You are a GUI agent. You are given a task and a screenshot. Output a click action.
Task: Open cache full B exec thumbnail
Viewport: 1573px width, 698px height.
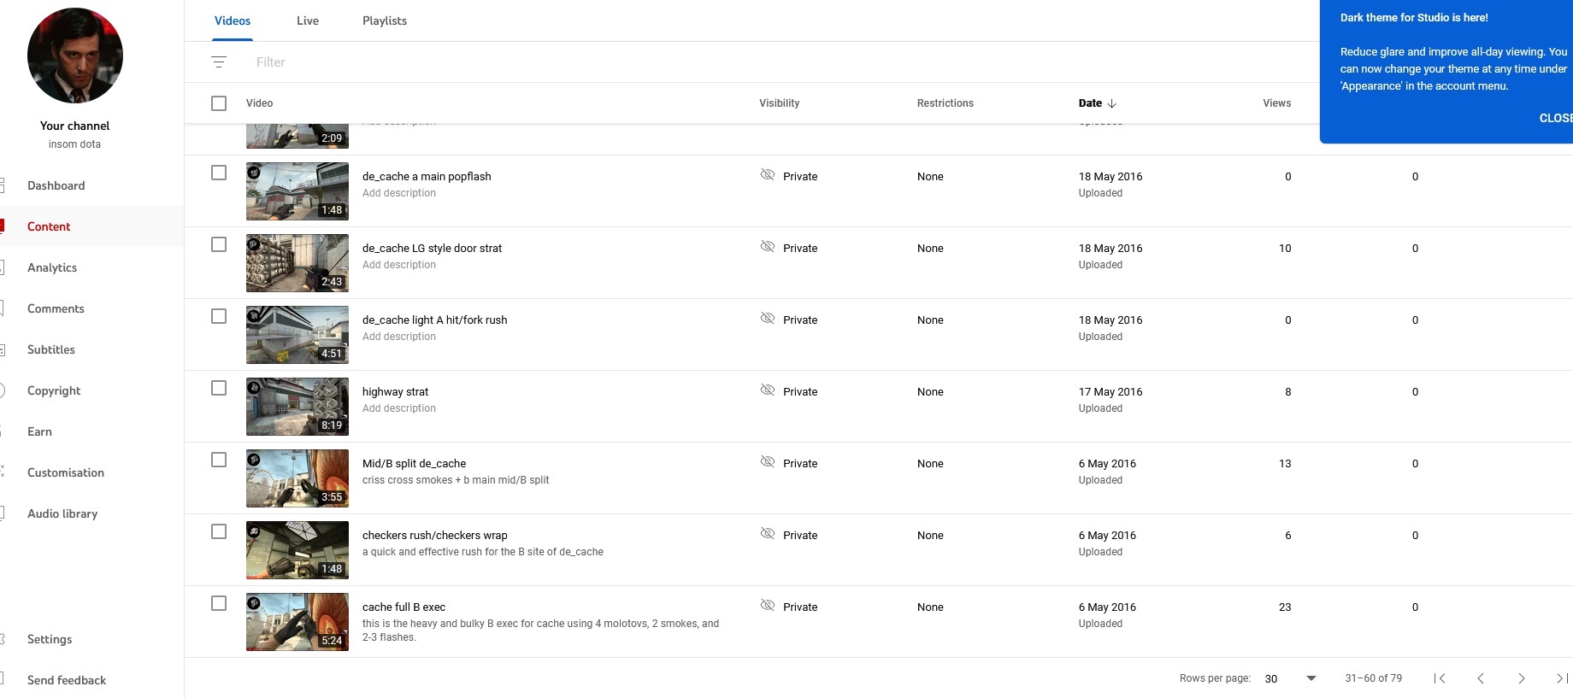tap(298, 622)
